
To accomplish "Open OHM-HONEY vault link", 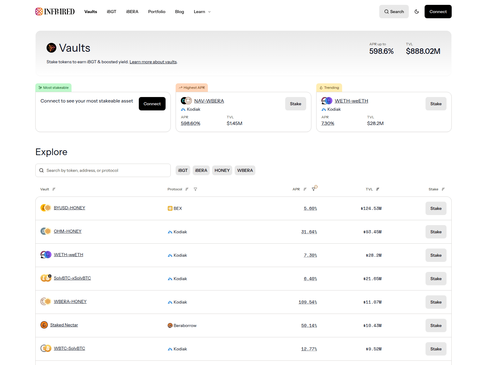I will click(68, 231).
